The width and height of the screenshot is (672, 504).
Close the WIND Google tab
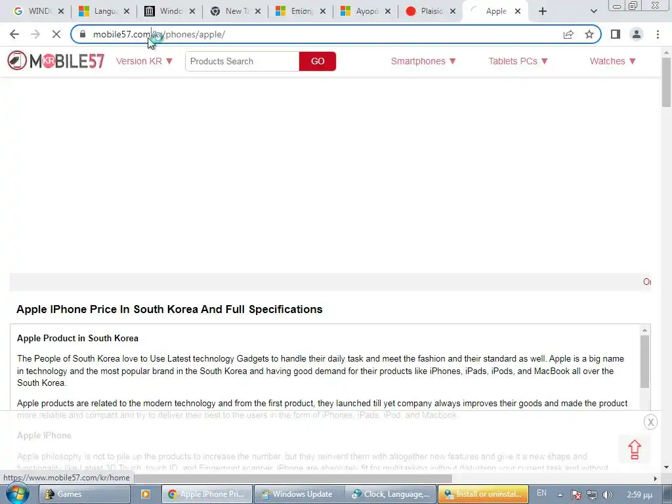click(x=61, y=11)
